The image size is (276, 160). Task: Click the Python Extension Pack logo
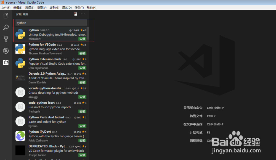[x=20, y=63]
